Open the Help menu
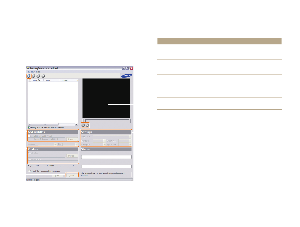This screenshot has height=227, width=300. point(38,72)
